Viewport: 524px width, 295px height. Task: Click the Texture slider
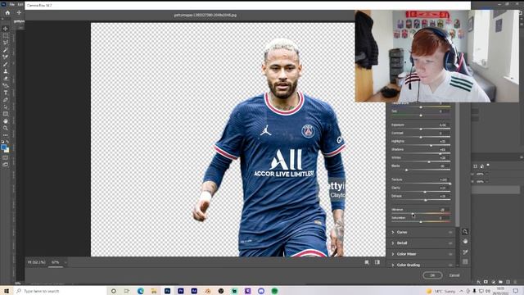421,184
